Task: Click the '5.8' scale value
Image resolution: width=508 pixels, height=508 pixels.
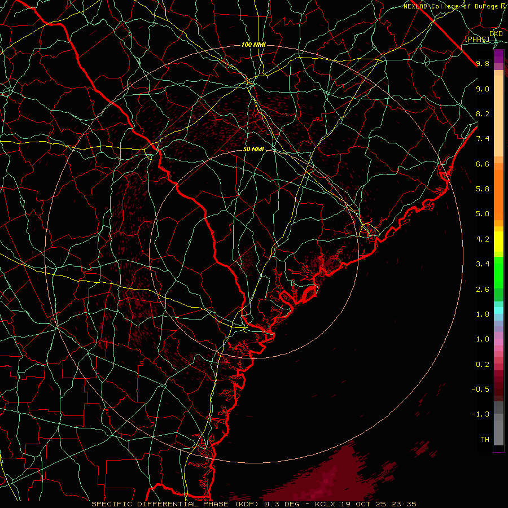Action: click(483, 189)
